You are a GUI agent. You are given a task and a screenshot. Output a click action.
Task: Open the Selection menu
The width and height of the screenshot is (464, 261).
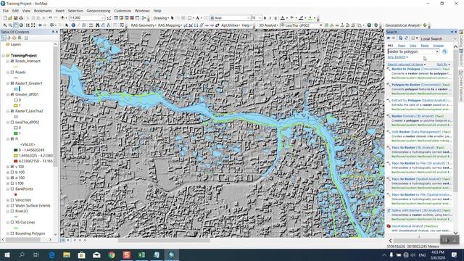coord(75,11)
